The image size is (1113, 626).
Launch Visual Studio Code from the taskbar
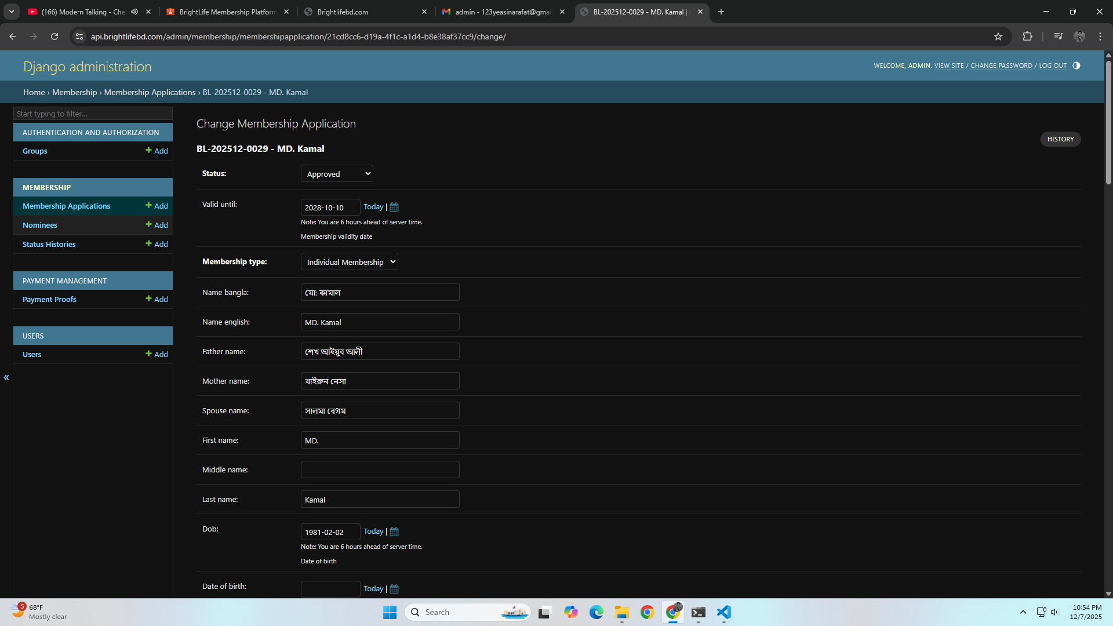click(723, 612)
